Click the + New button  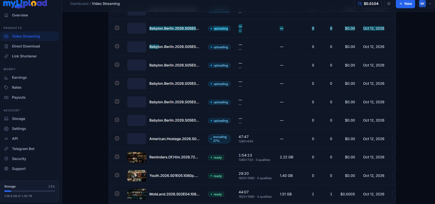tap(405, 4)
